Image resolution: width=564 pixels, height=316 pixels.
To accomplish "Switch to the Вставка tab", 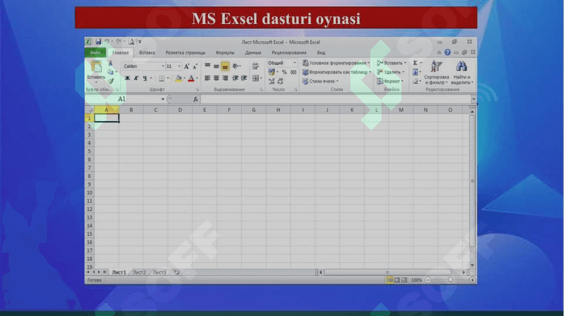I will [x=147, y=53].
